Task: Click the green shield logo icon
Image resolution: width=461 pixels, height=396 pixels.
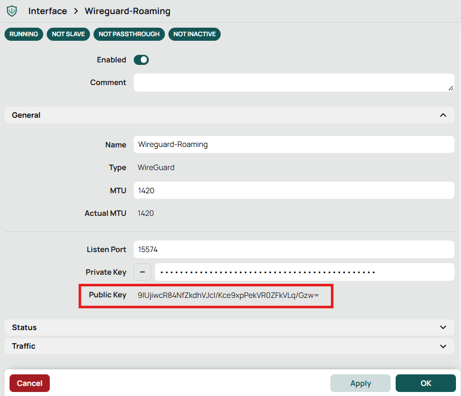Action: point(12,11)
